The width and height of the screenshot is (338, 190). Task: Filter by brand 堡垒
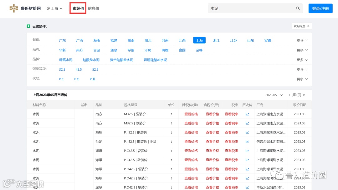[x=114, y=50]
